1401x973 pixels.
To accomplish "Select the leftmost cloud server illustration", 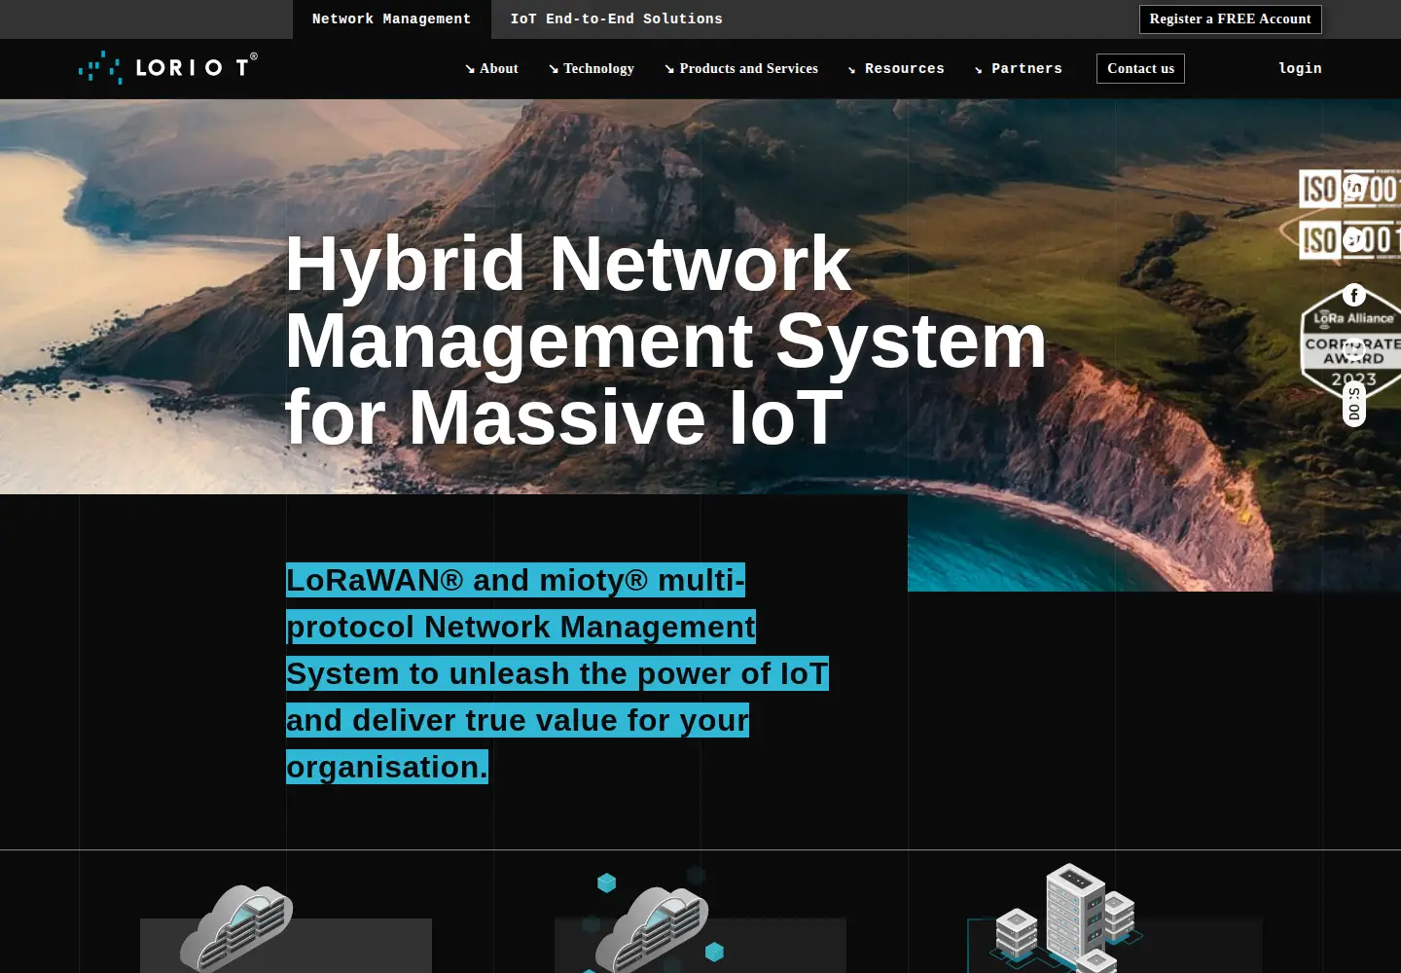I will pyautogui.click(x=236, y=928).
